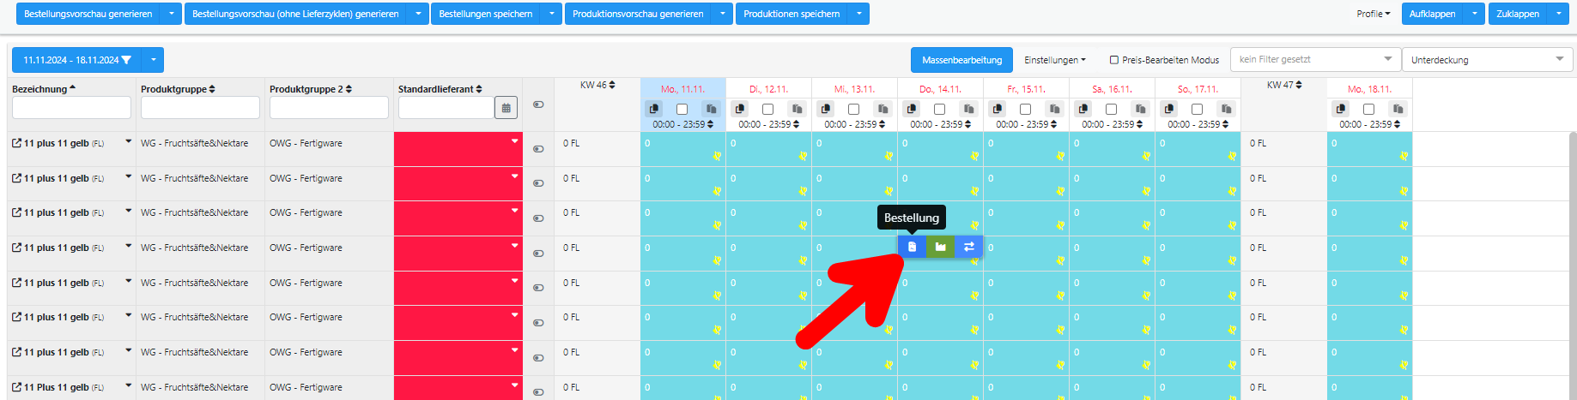Click the Standardlieferant filter input field

click(x=446, y=107)
